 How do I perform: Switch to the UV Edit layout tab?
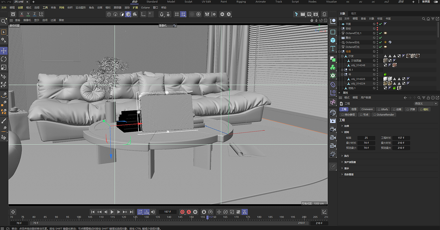206,2
